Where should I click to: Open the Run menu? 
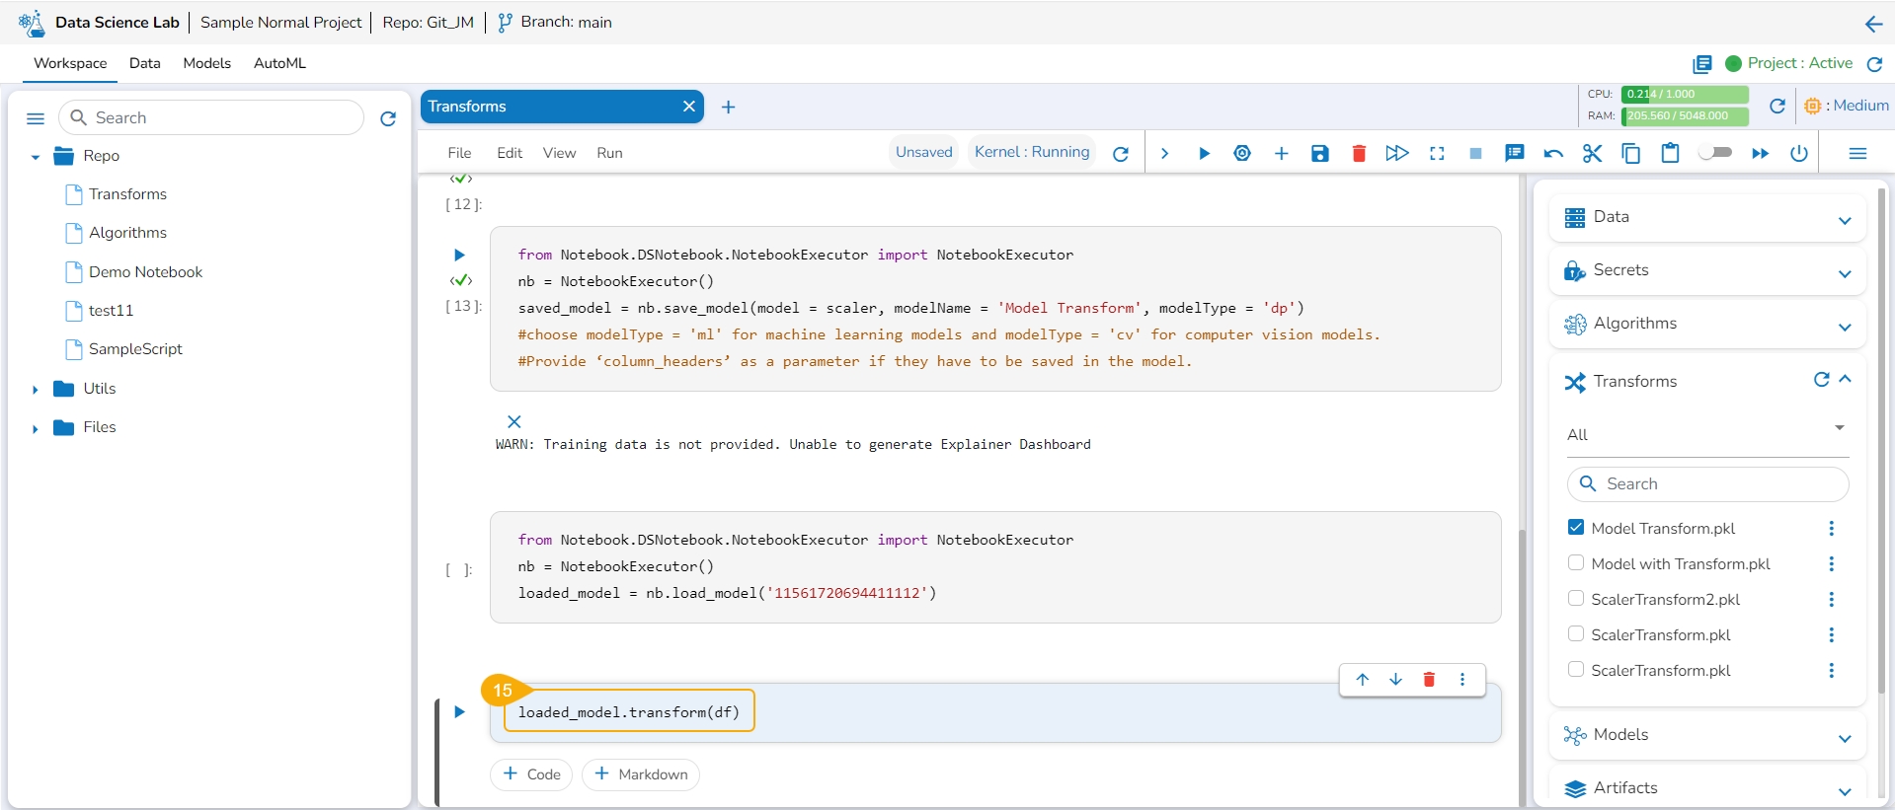tap(609, 153)
